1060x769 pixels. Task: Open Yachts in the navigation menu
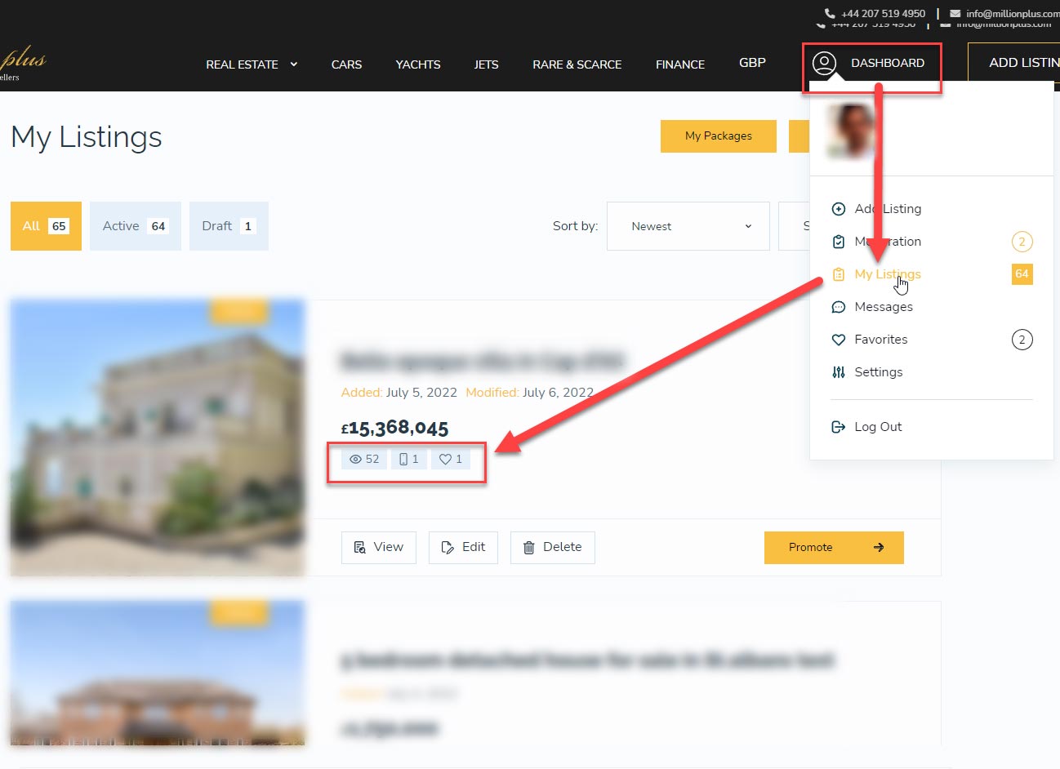click(x=418, y=64)
